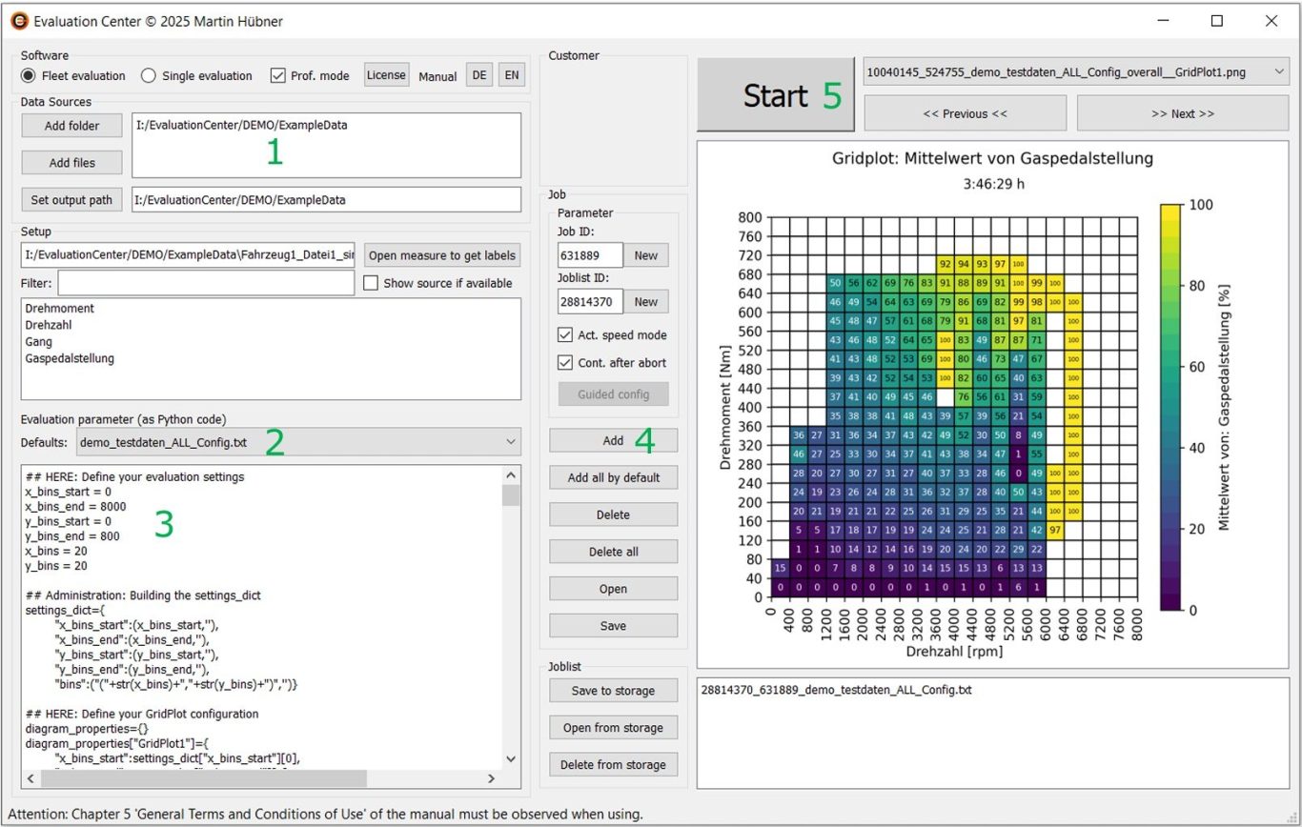Click the big Start button
This screenshot has width=1302, height=827.
pos(775,95)
